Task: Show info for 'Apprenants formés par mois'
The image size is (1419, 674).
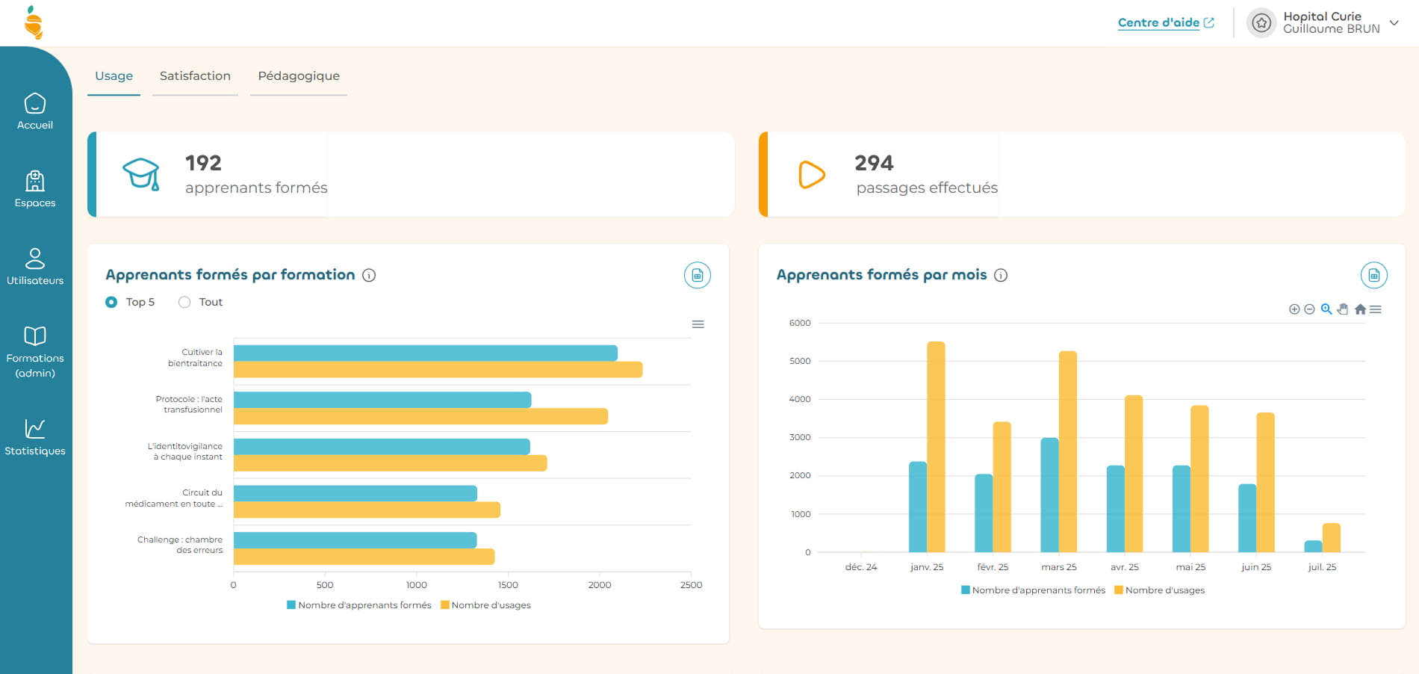Action: (x=1001, y=275)
